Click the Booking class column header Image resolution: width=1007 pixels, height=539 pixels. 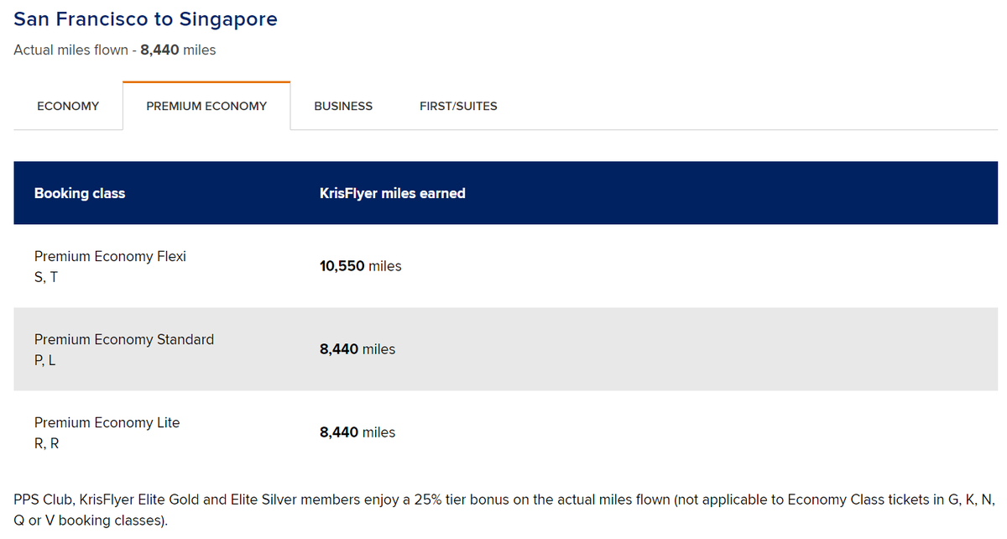coord(80,193)
